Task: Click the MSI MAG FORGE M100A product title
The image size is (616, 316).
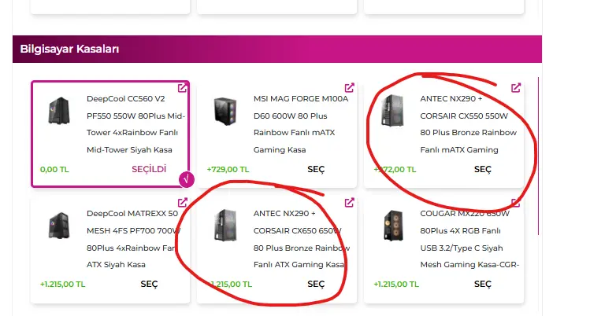Action: (301, 124)
